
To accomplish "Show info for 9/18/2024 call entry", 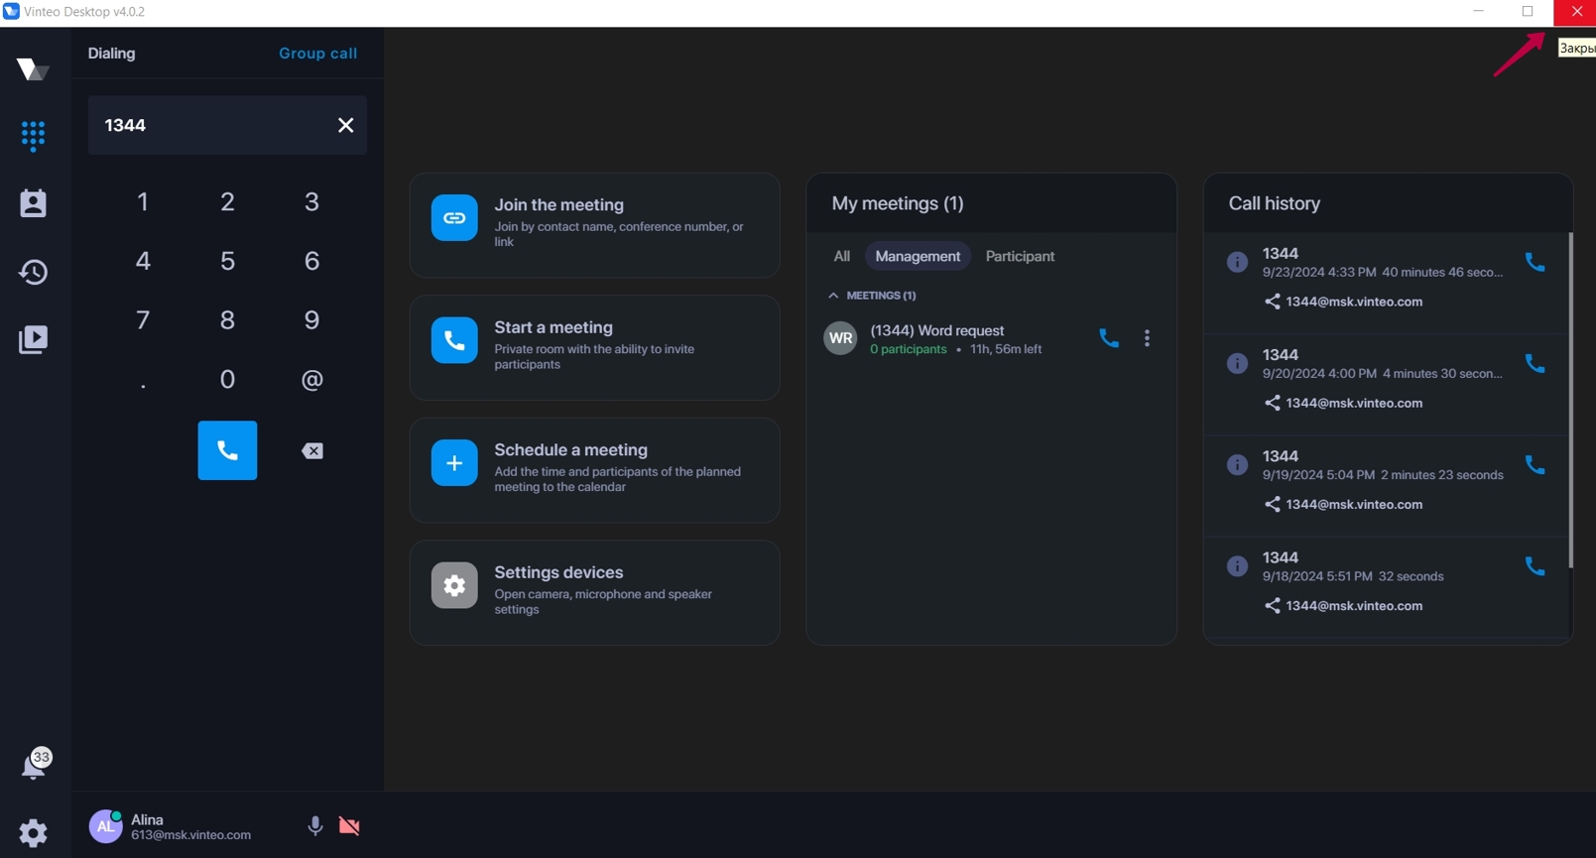I will click(x=1237, y=565).
